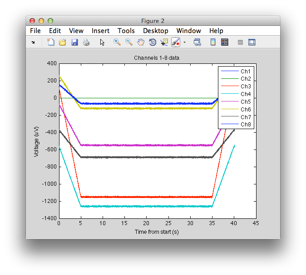Click the Link Plot icon
This screenshot has width=306, height=275.
click(197, 42)
